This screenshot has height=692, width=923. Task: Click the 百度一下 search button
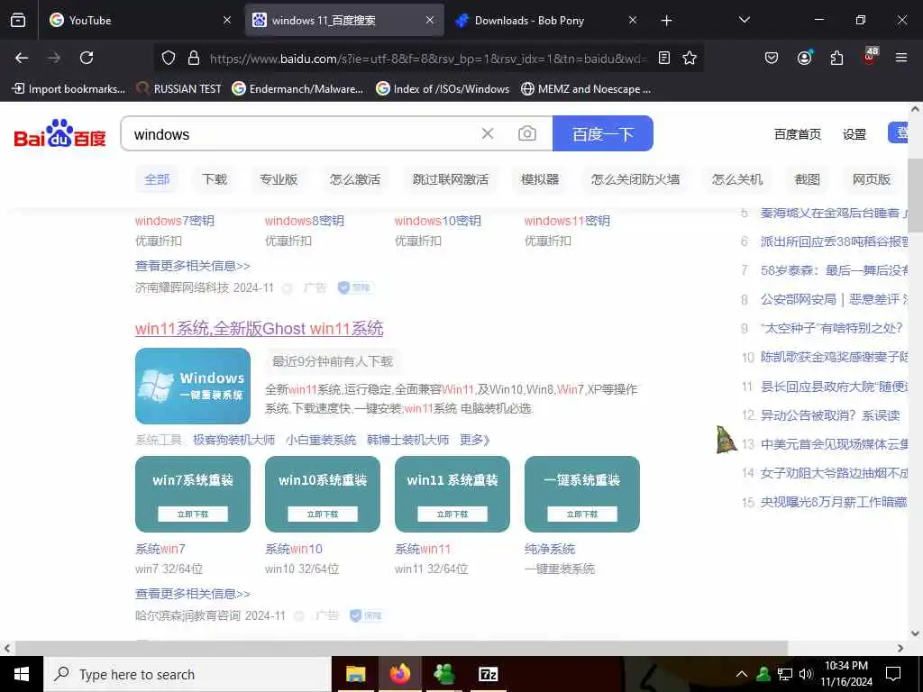click(x=603, y=133)
